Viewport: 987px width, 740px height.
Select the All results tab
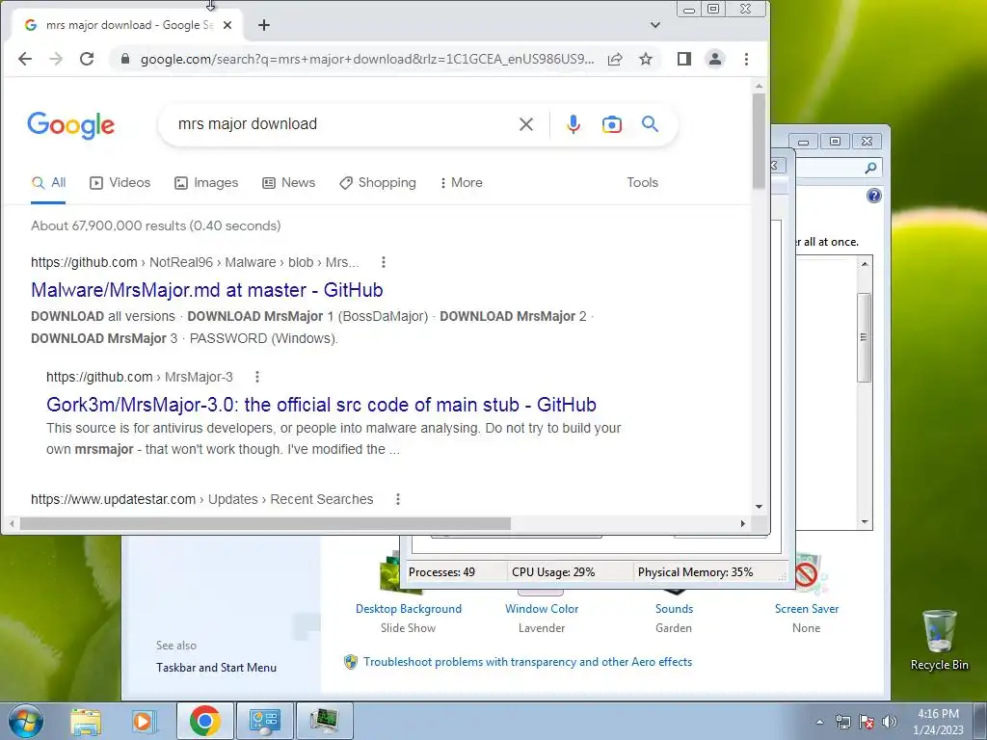[48, 182]
